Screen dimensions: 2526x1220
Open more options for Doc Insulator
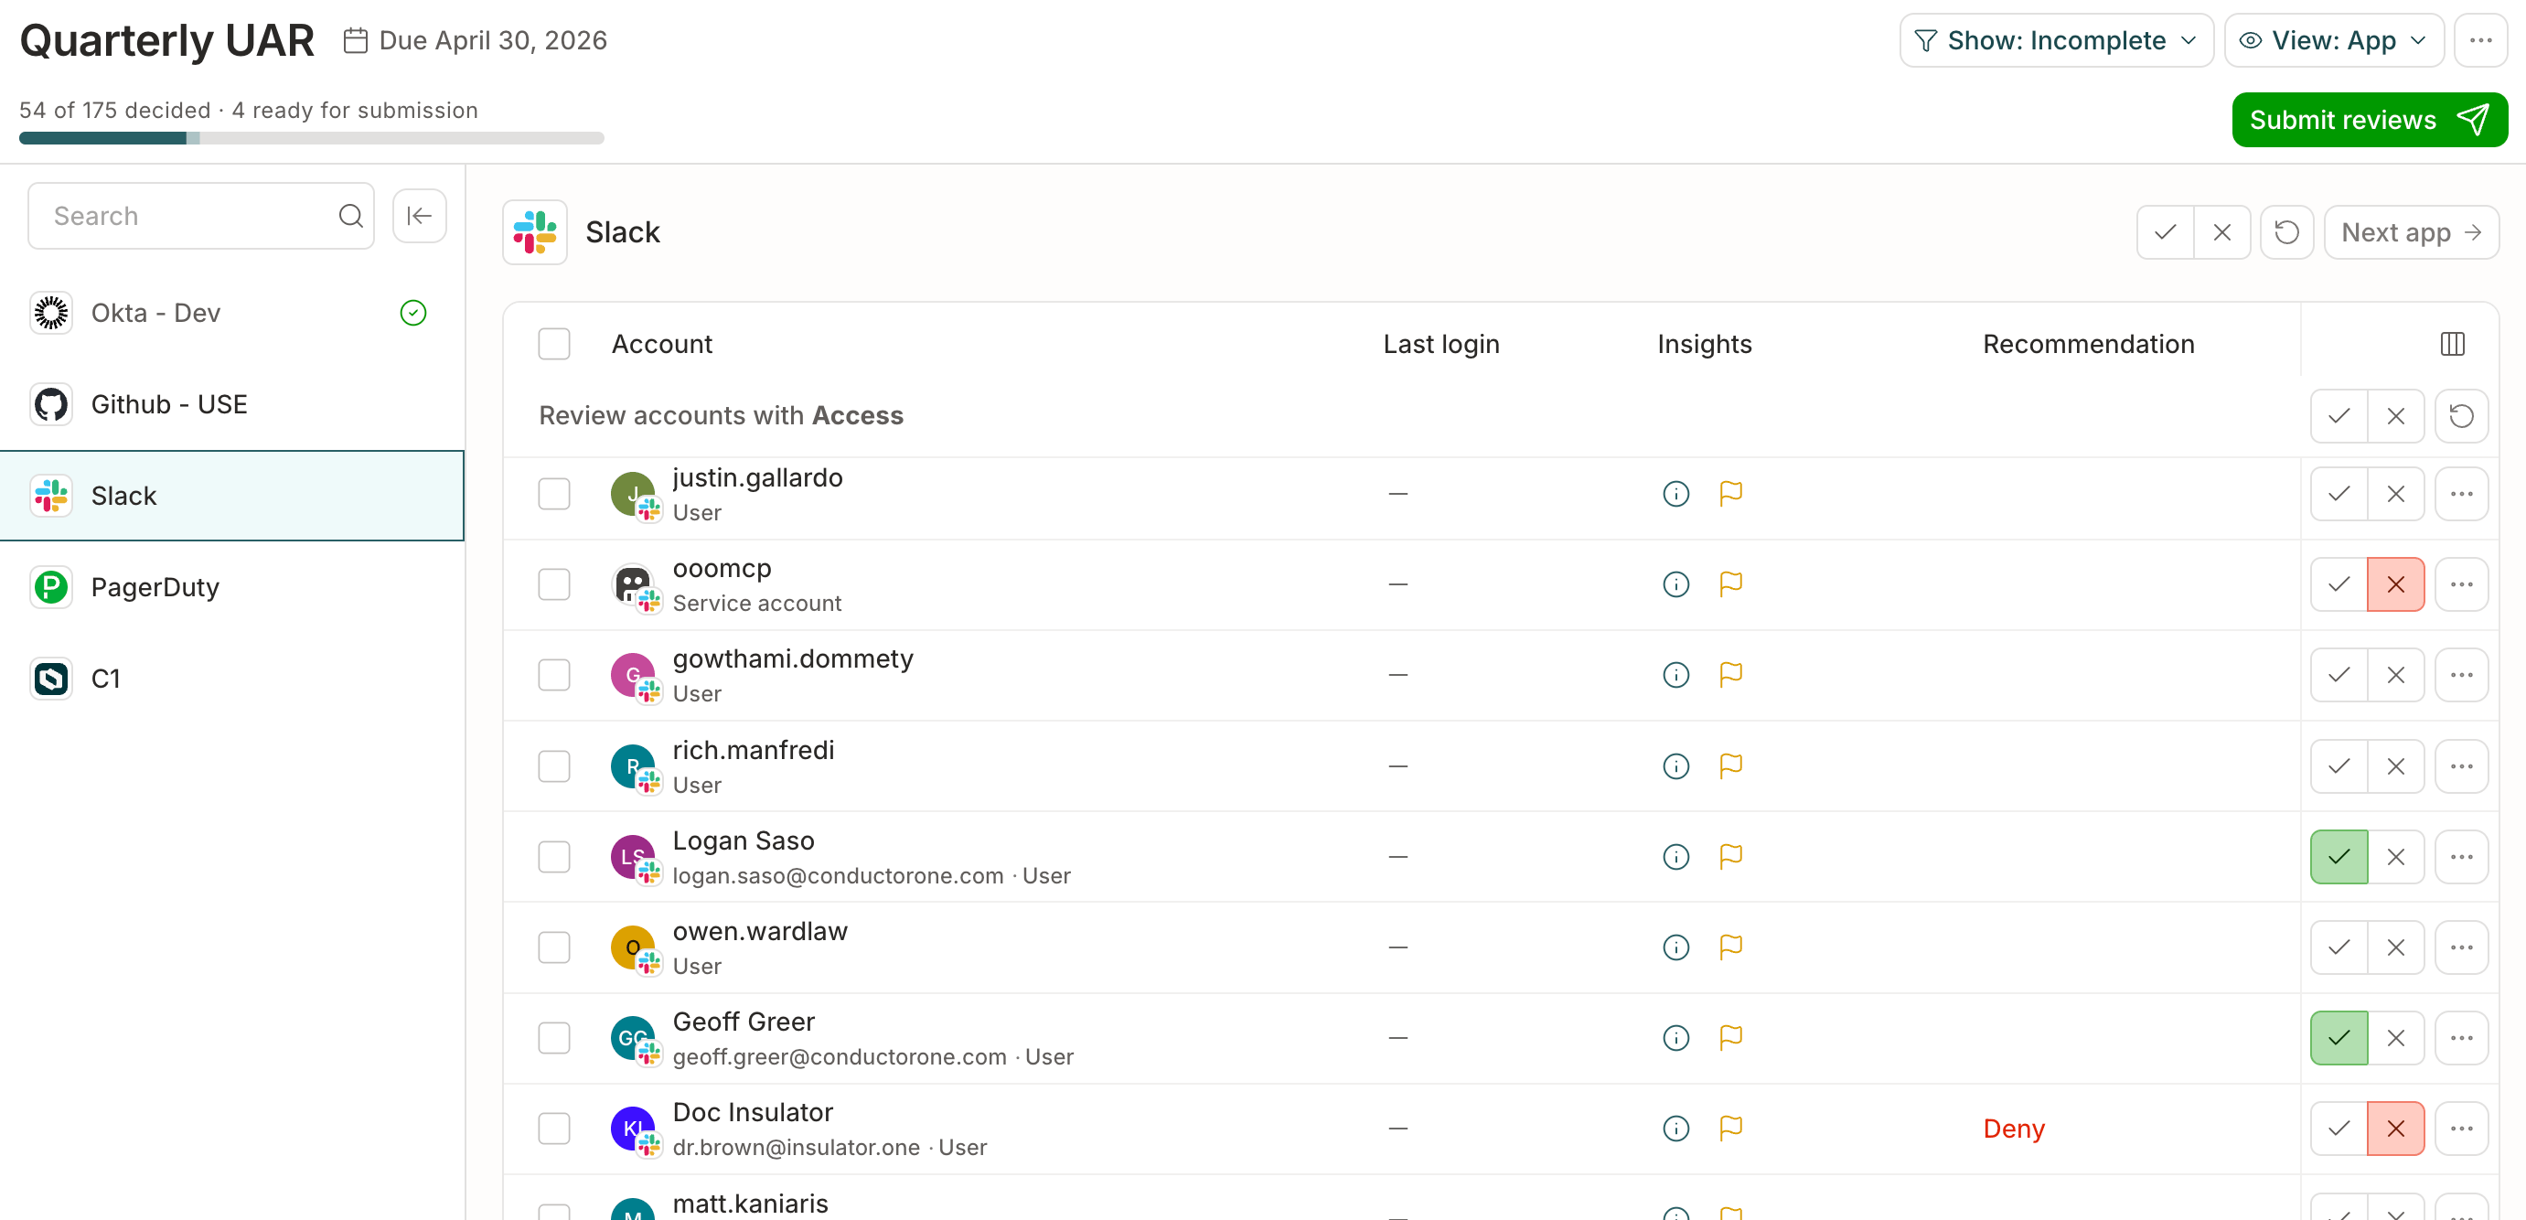coord(2461,1129)
